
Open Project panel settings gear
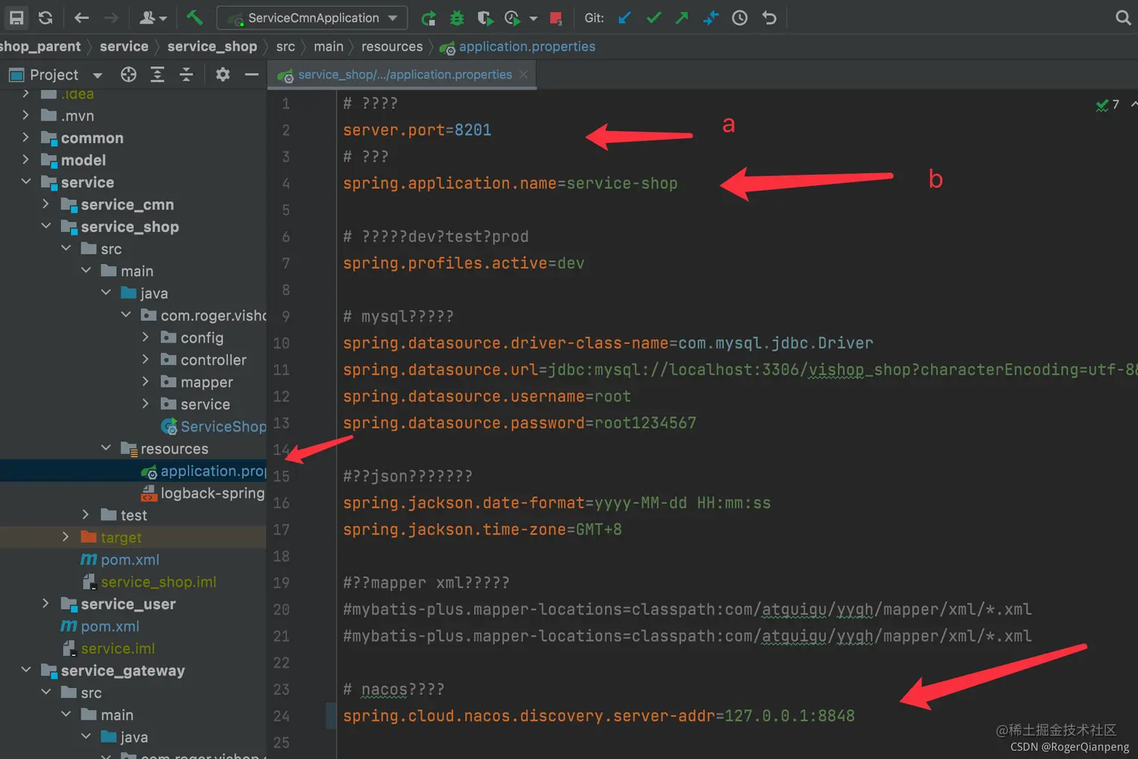coord(223,75)
